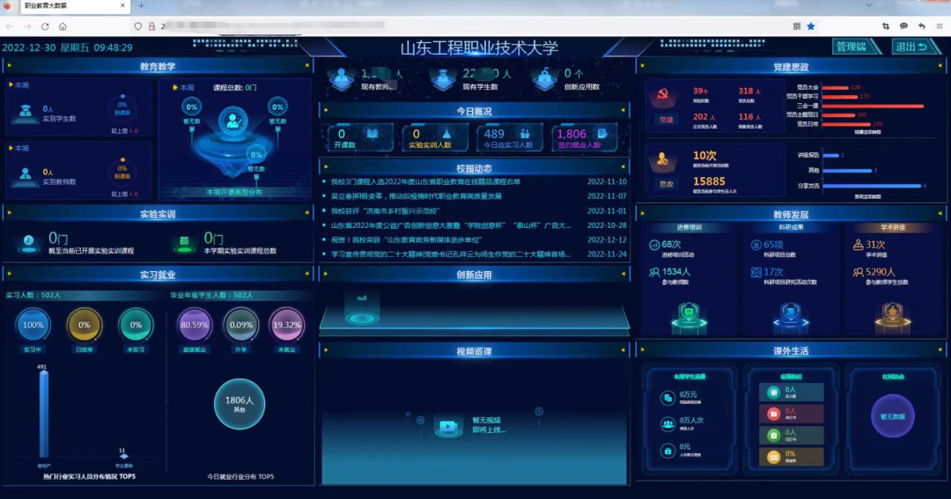Click the 三会一课 red bar
Screen dimensions: 951x499
click(x=874, y=106)
